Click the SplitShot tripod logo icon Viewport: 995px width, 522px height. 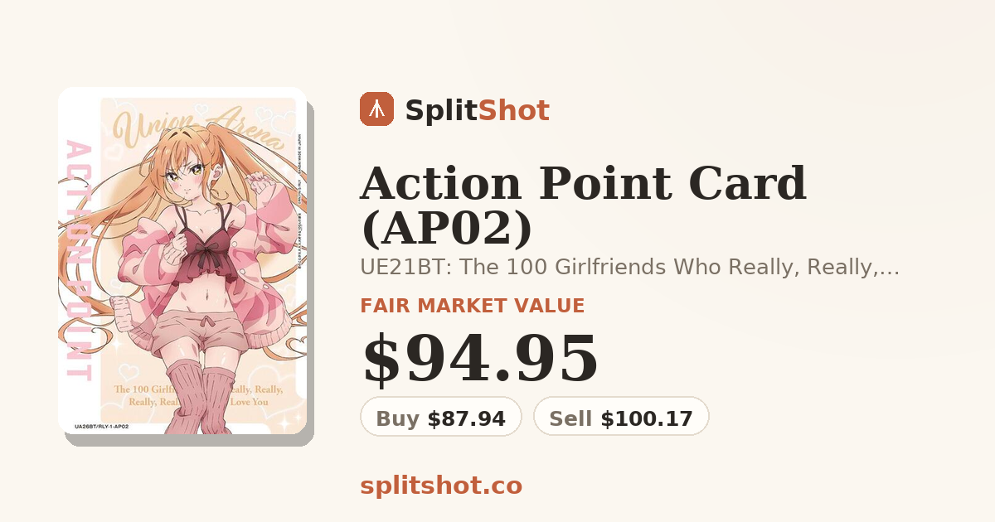pyautogui.click(x=376, y=109)
